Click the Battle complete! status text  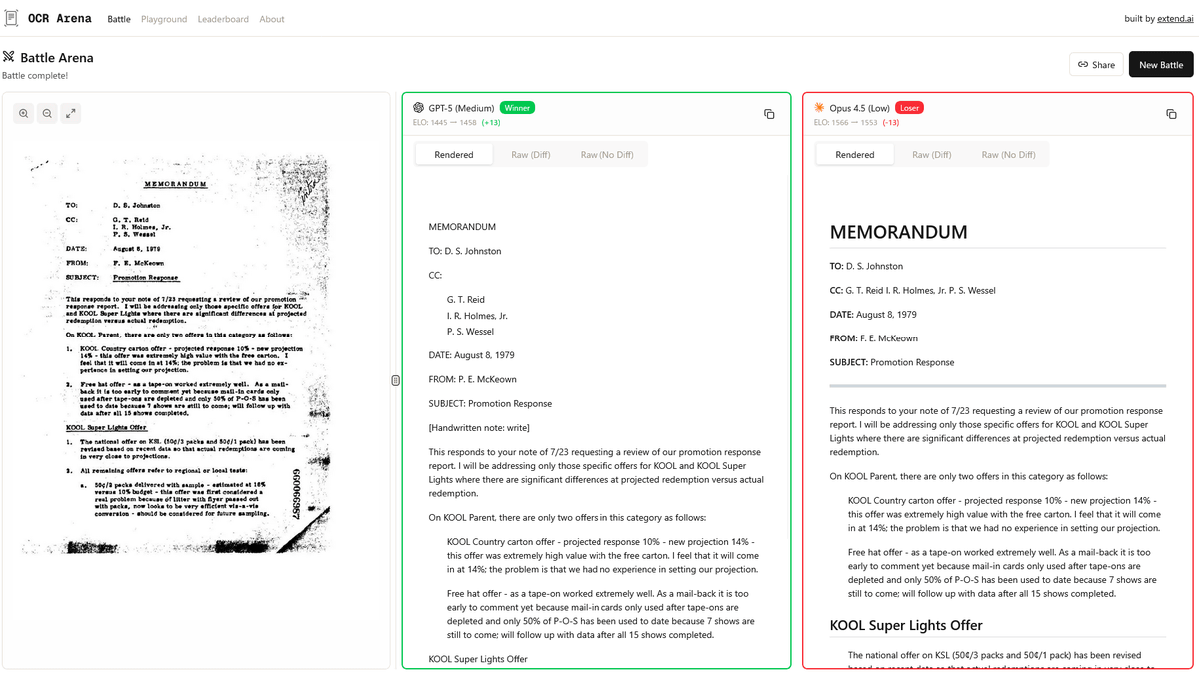[35, 75]
